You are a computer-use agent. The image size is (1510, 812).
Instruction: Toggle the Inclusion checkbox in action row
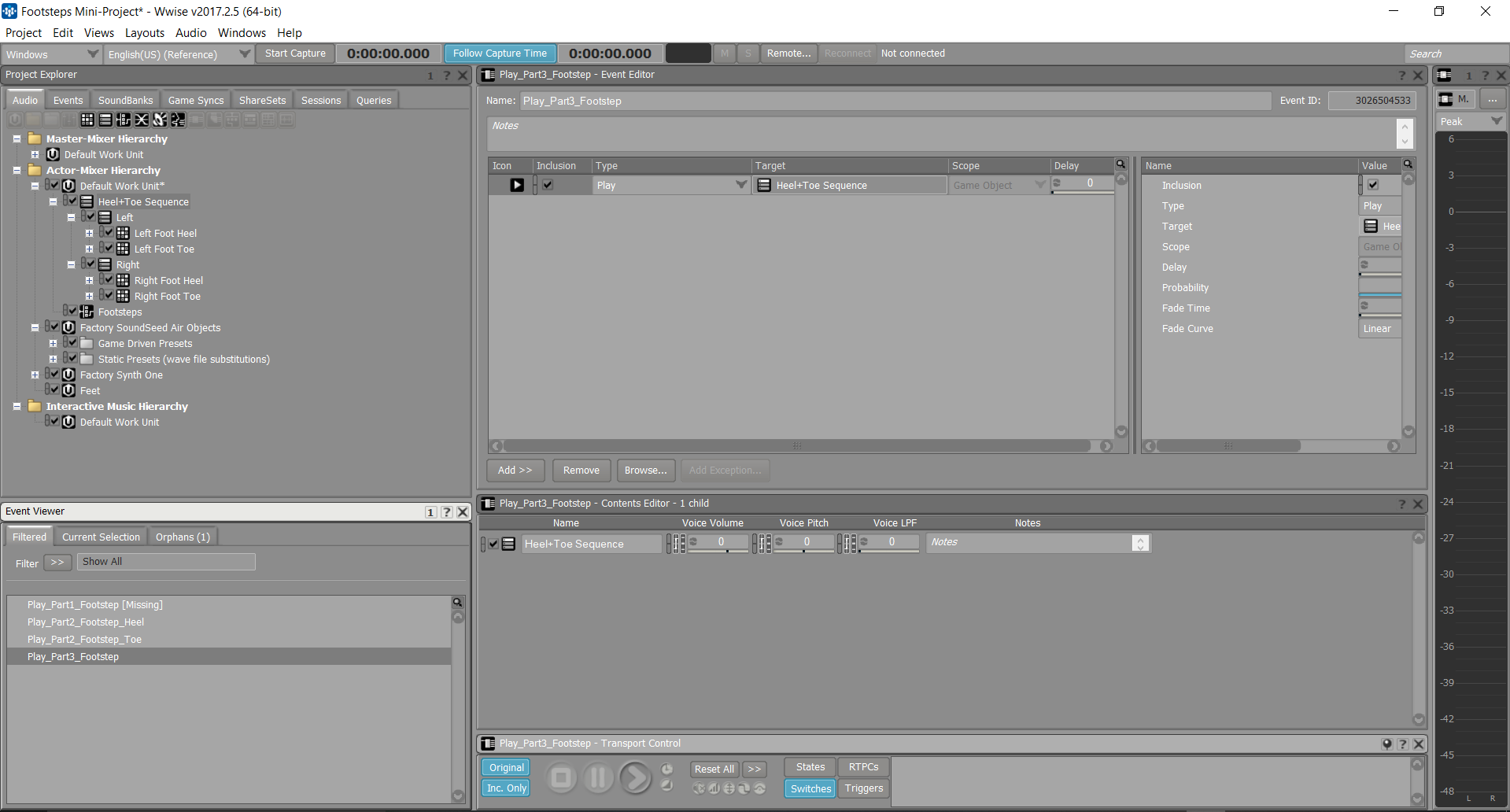pyautogui.click(x=548, y=185)
